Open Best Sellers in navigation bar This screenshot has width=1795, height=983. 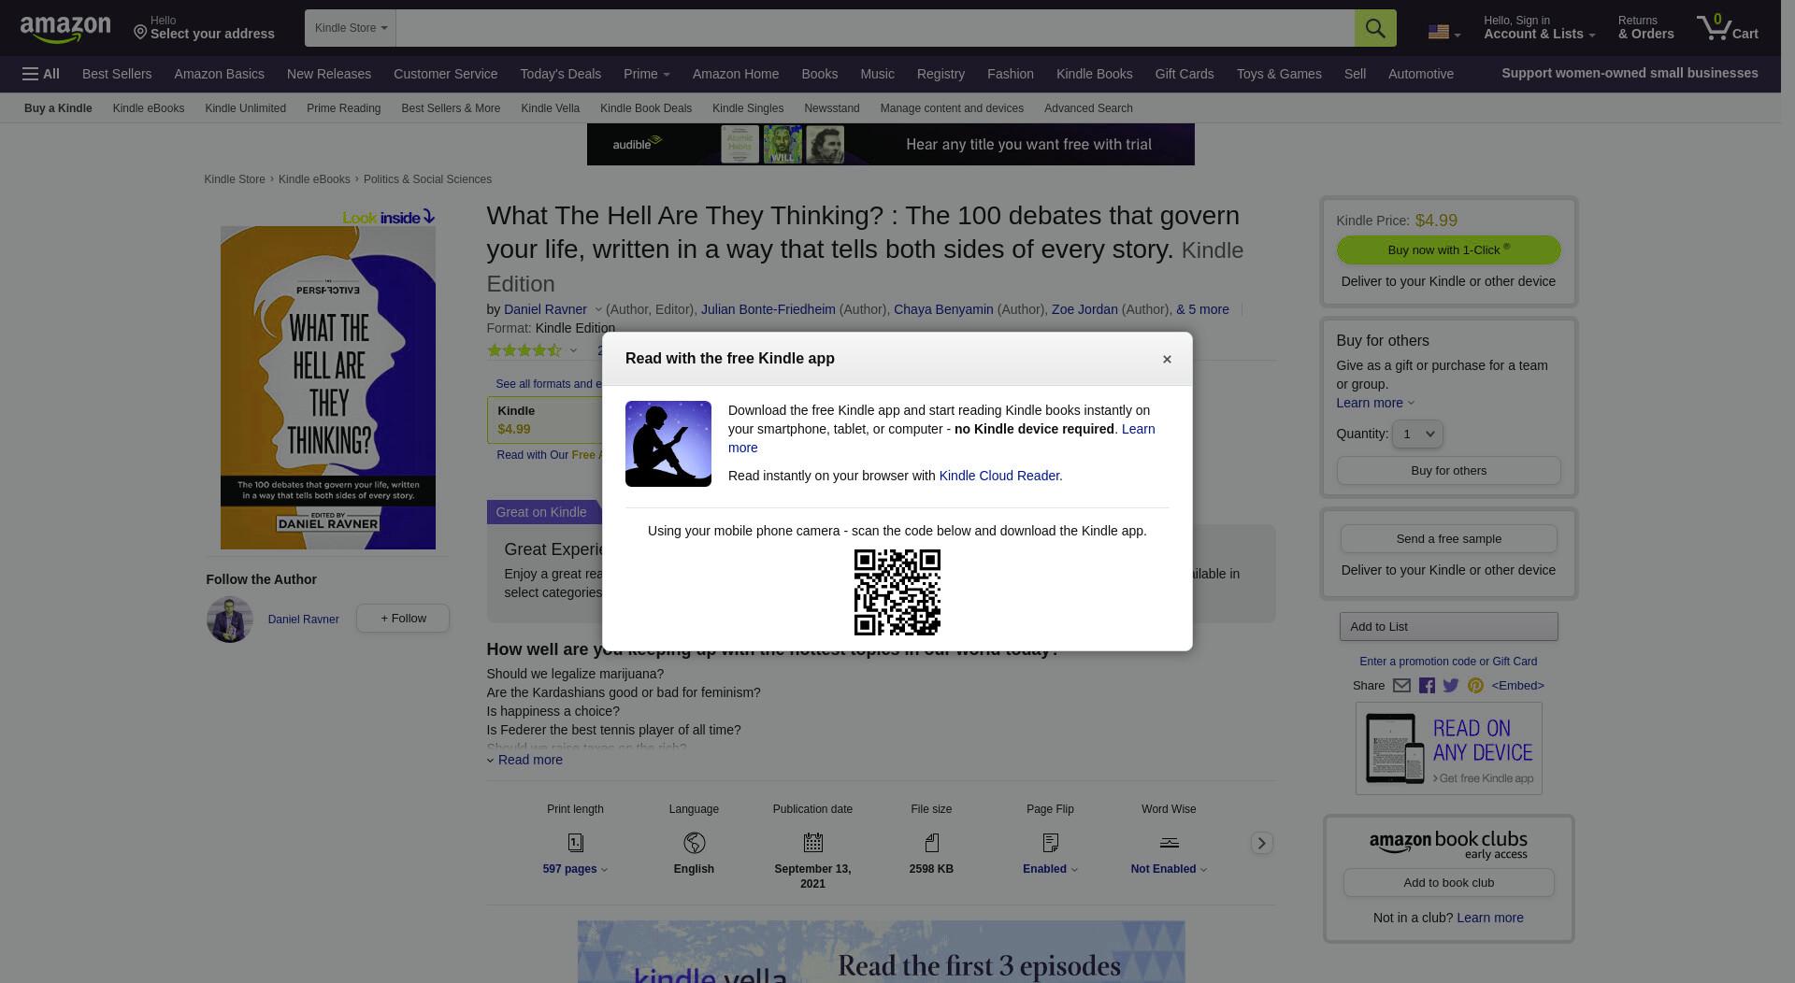(117, 74)
